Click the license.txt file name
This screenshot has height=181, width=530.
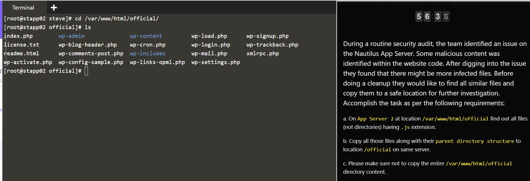22,45
